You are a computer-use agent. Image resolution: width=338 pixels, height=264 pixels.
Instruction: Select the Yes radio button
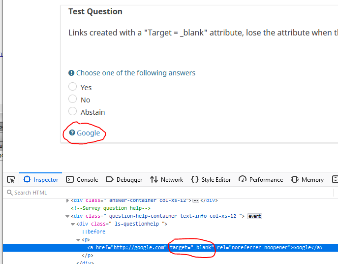(x=73, y=87)
